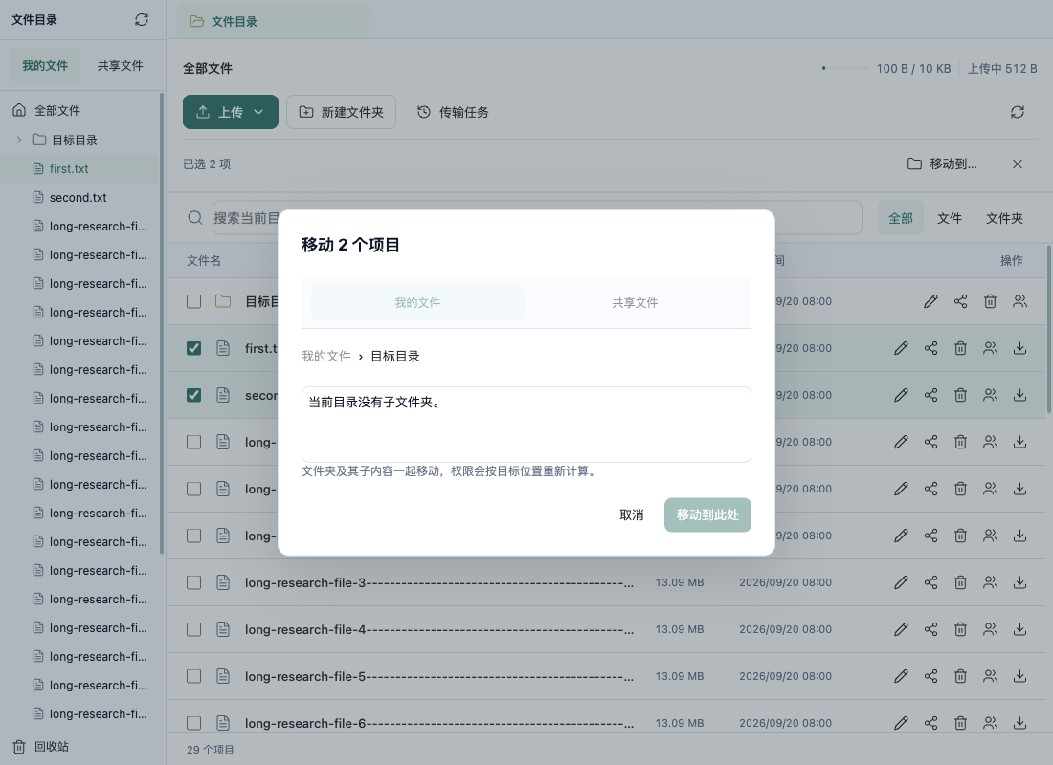The image size is (1053, 765).
Task: Rename the first.txt row
Action: (901, 348)
